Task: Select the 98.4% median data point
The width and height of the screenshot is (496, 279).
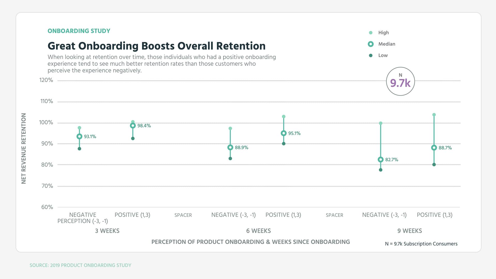Action: (133, 126)
